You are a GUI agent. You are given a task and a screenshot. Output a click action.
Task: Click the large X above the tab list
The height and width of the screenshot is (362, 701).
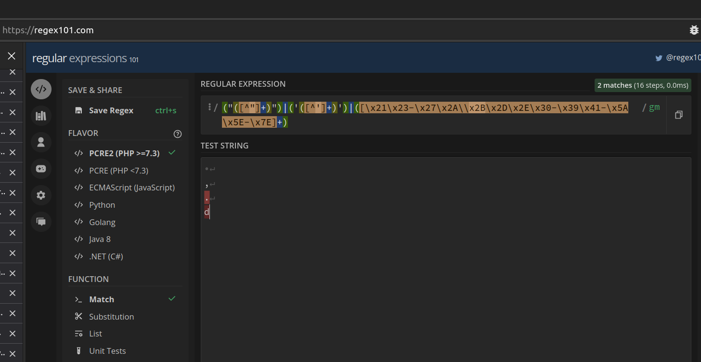tap(12, 56)
